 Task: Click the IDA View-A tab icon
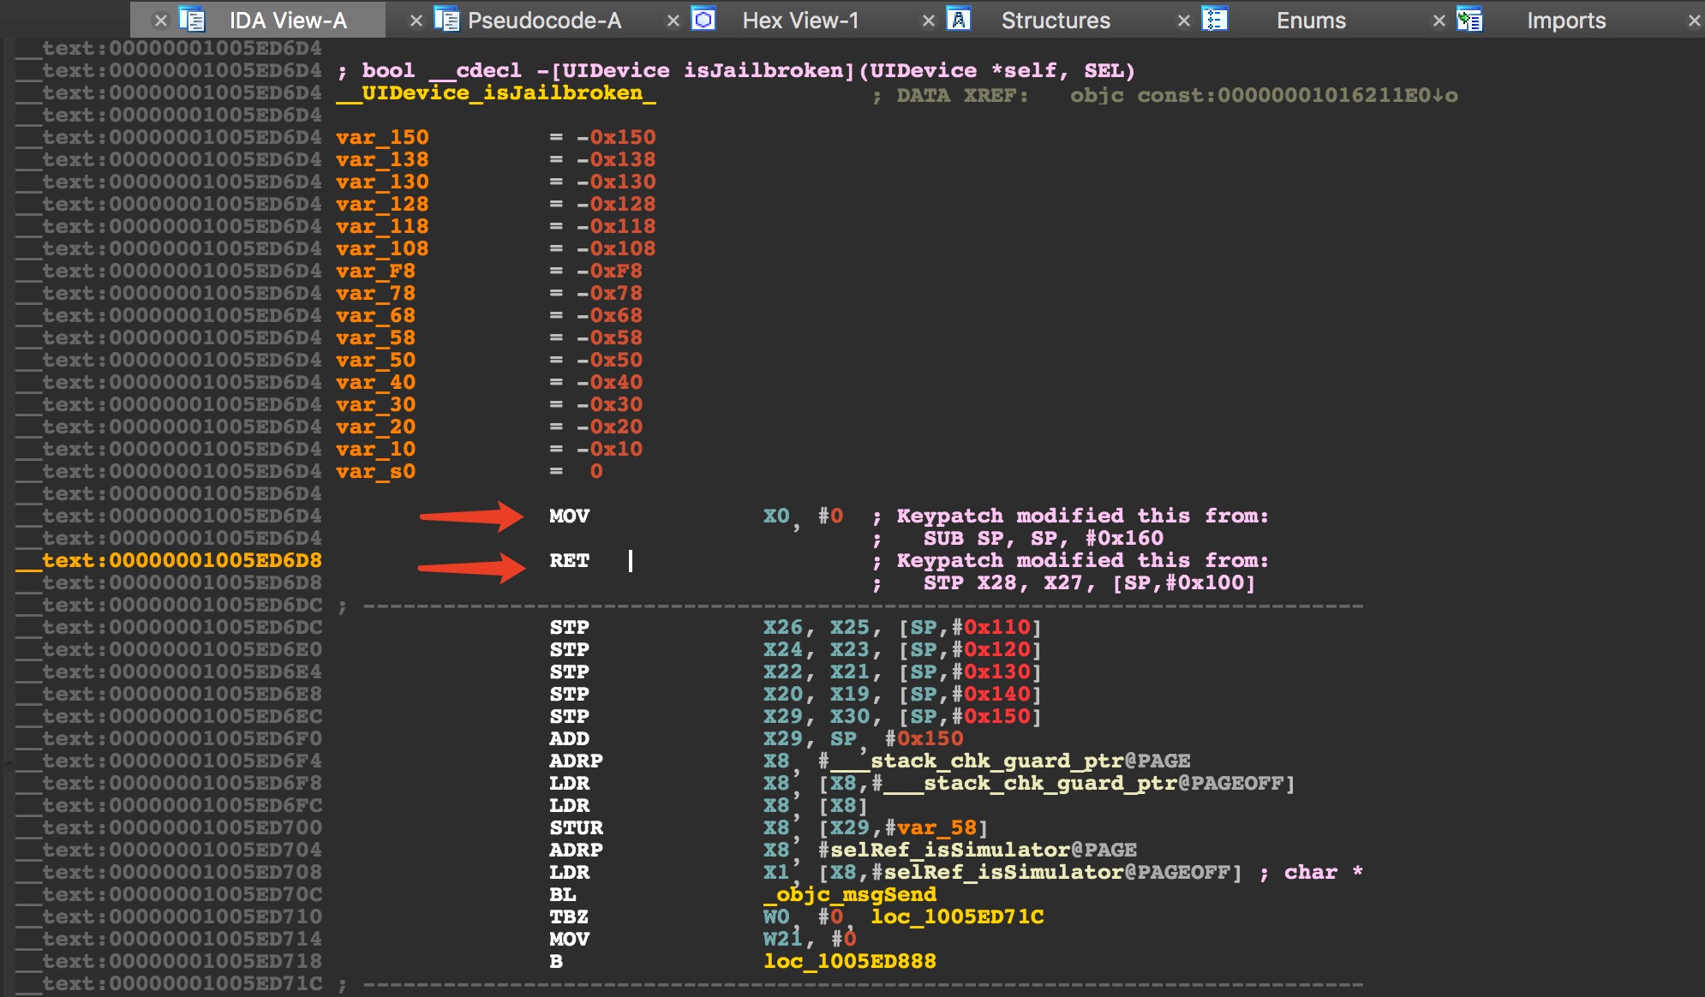192,19
